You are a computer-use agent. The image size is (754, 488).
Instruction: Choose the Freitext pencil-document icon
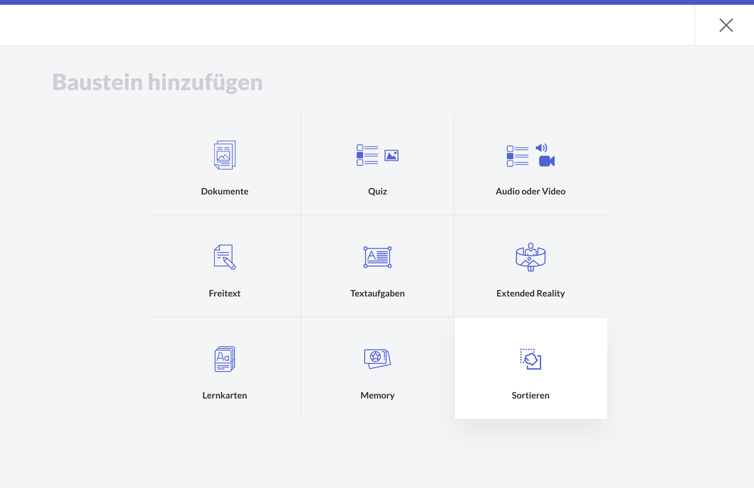coord(224,257)
